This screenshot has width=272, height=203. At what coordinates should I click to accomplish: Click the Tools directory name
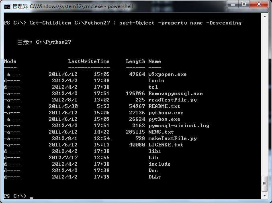coord(156,81)
